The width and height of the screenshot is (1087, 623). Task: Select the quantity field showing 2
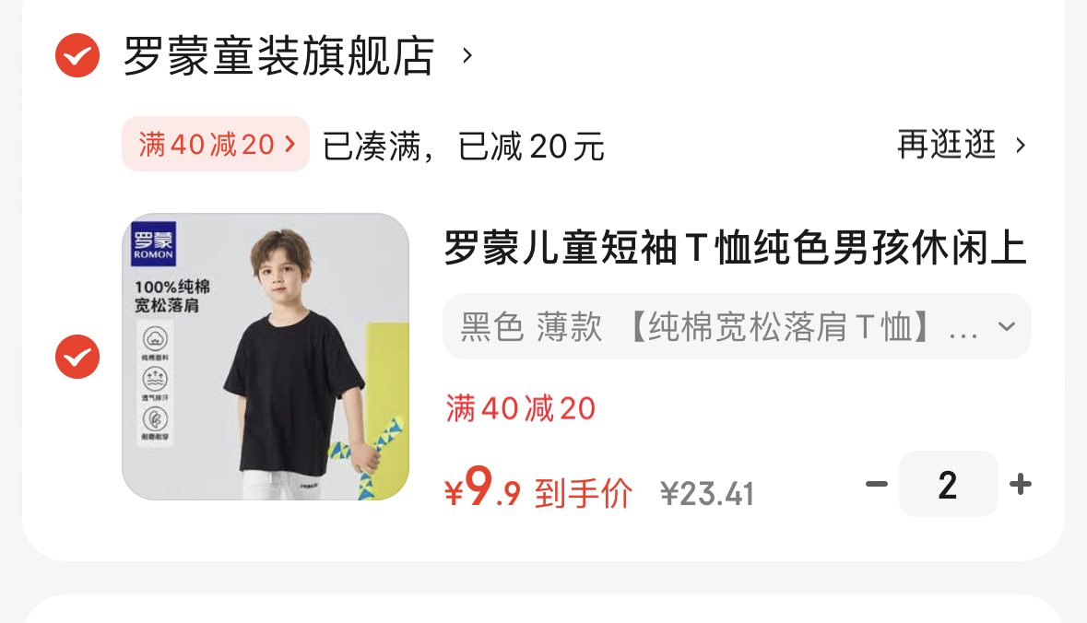pyautogui.click(x=948, y=484)
